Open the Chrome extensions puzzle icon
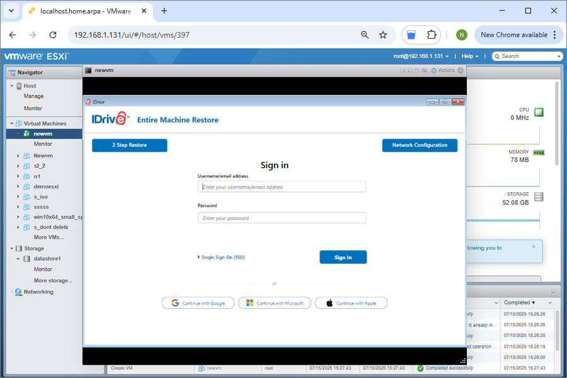Screen dimensions: 567x378 (x=432, y=35)
